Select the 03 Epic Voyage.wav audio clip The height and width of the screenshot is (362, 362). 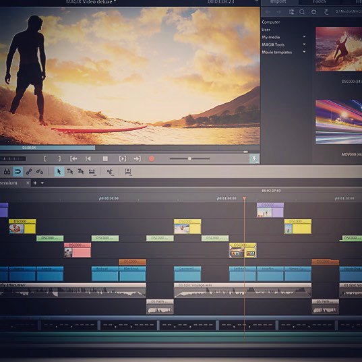coord(243,290)
